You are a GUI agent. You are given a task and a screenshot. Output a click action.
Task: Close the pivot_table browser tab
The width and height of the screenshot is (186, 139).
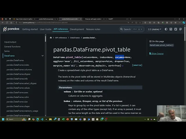81,19
